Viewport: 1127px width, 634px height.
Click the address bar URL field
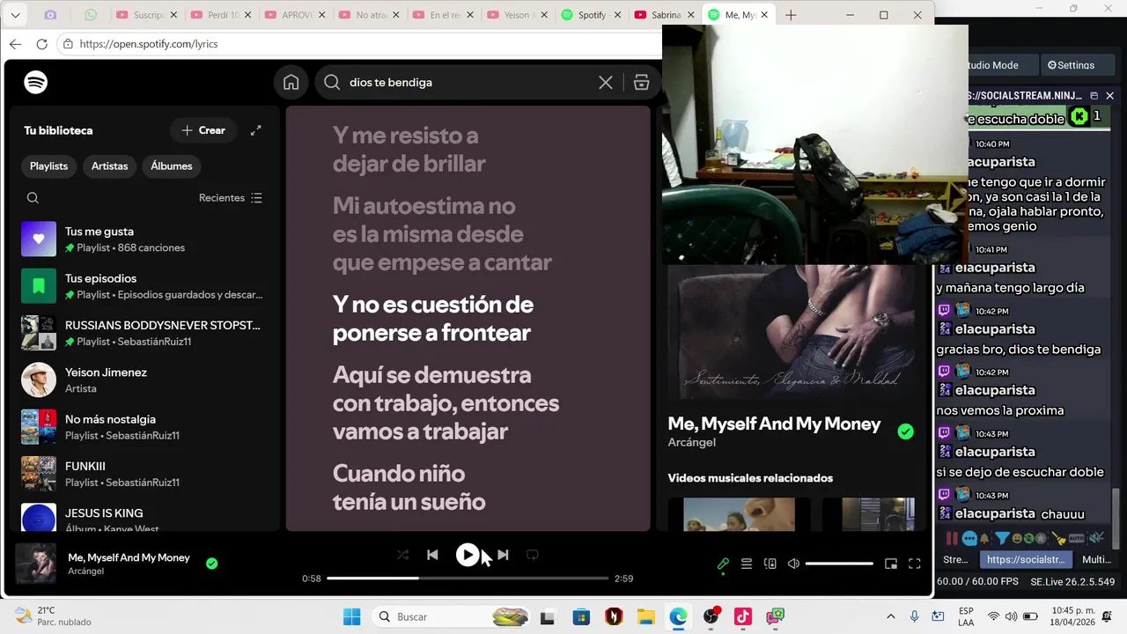[x=361, y=44]
